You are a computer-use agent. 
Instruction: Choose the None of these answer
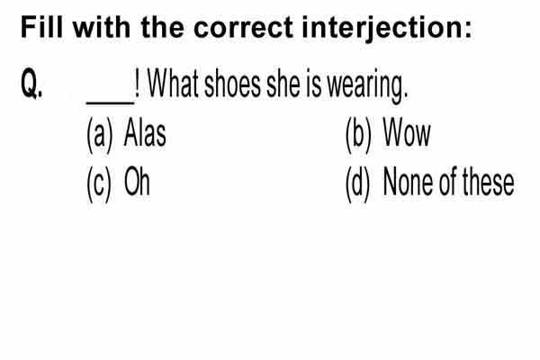click(x=449, y=181)
